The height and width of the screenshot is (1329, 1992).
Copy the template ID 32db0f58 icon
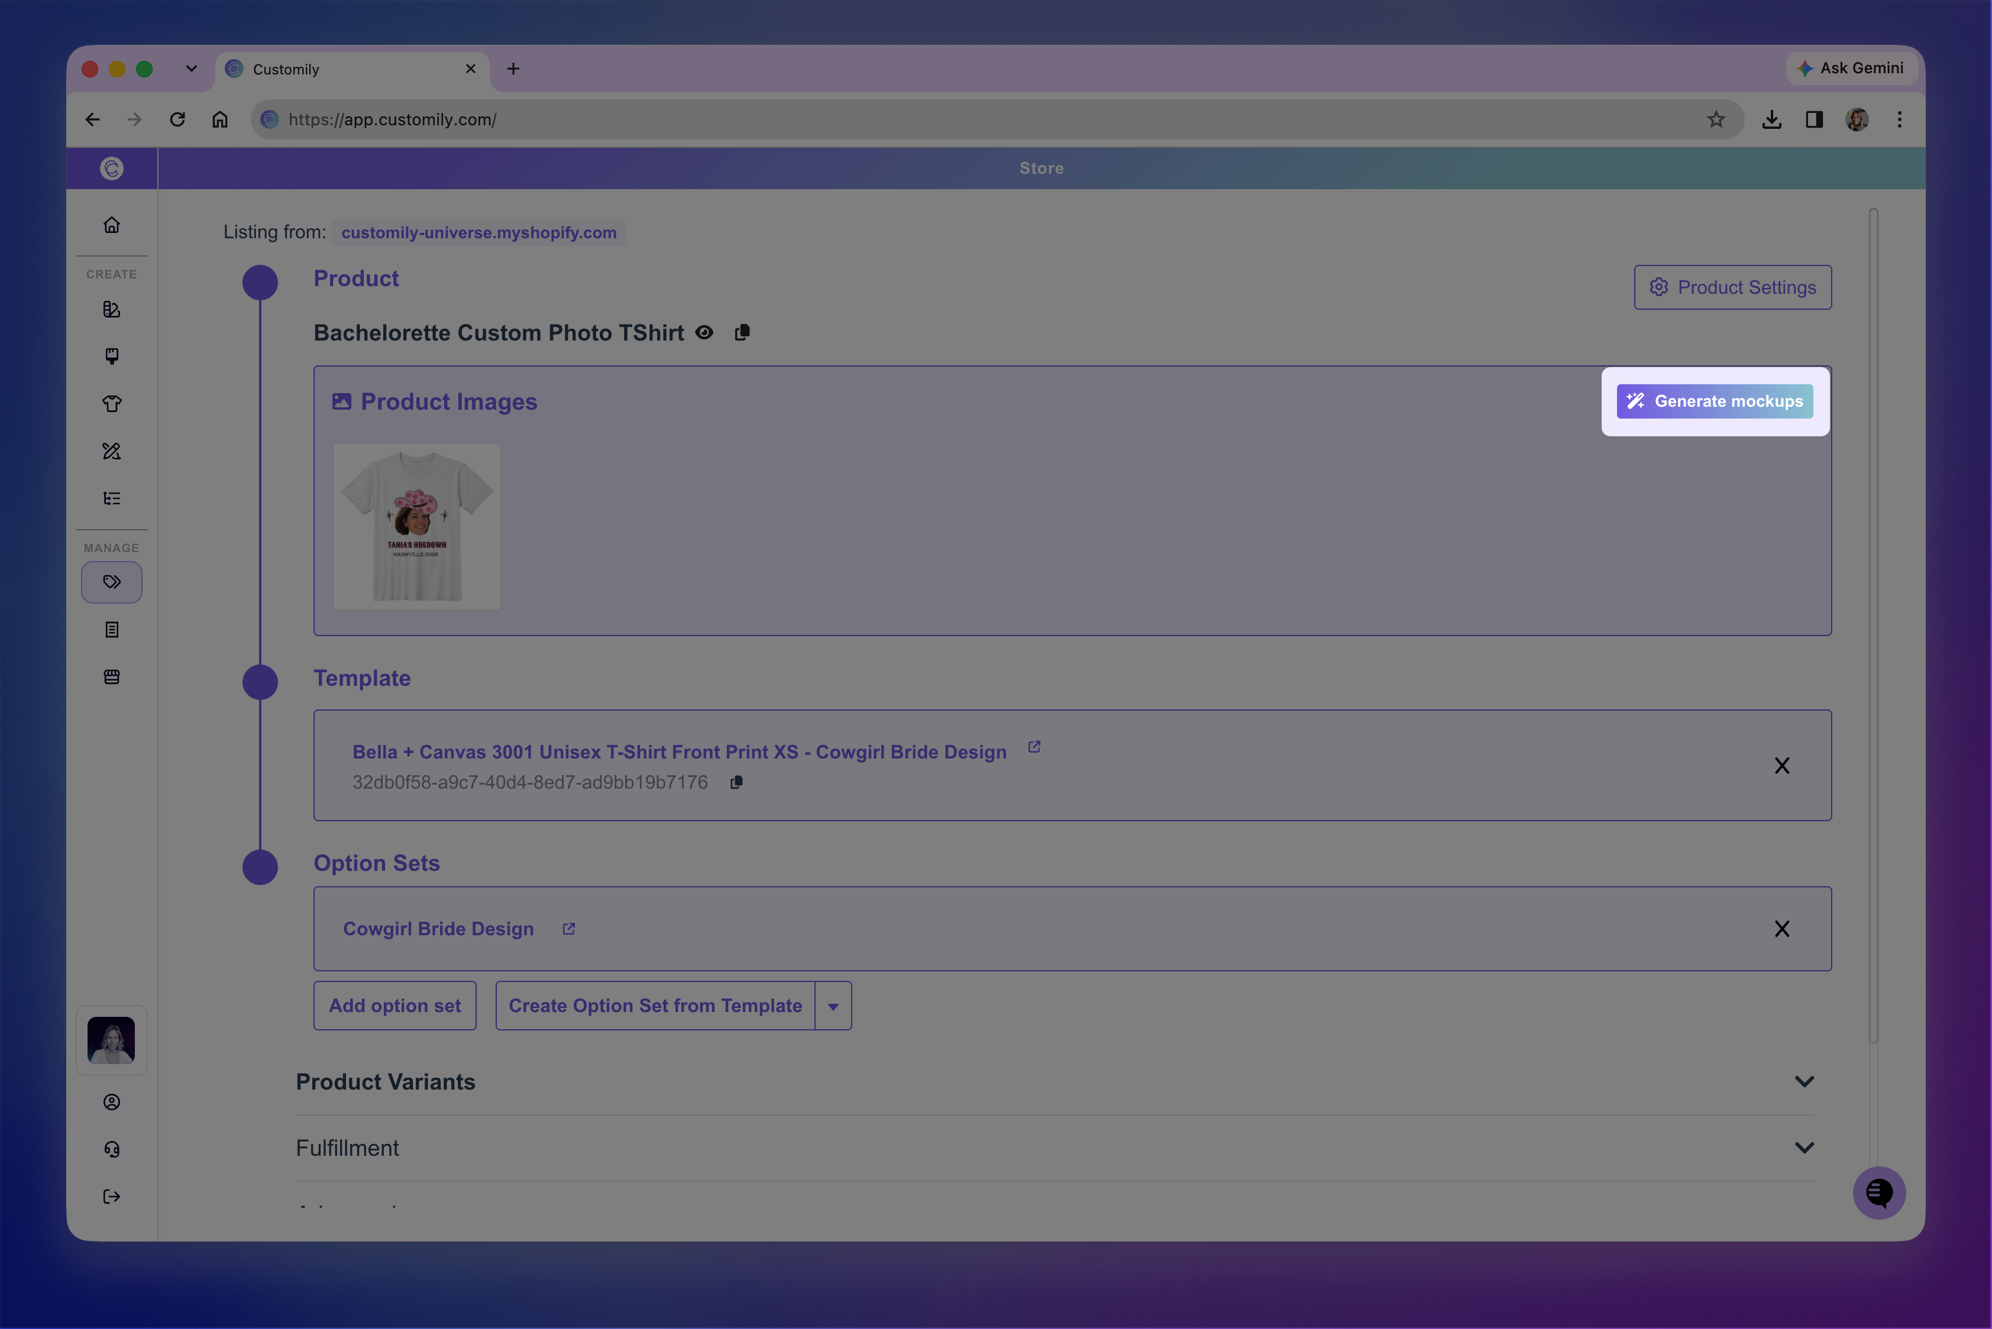pyautogui.click(x=736, y=782)
